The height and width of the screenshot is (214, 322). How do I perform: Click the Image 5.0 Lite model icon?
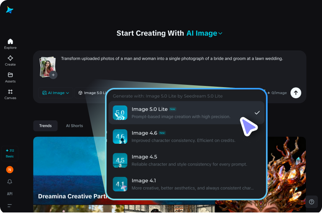120,113
